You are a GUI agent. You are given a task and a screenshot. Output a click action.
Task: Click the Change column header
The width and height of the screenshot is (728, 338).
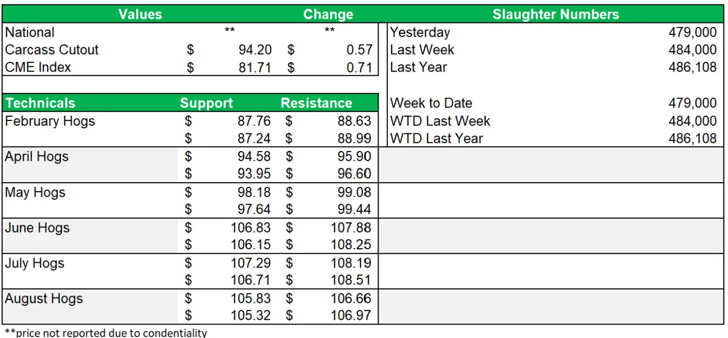tap(328, 14)
